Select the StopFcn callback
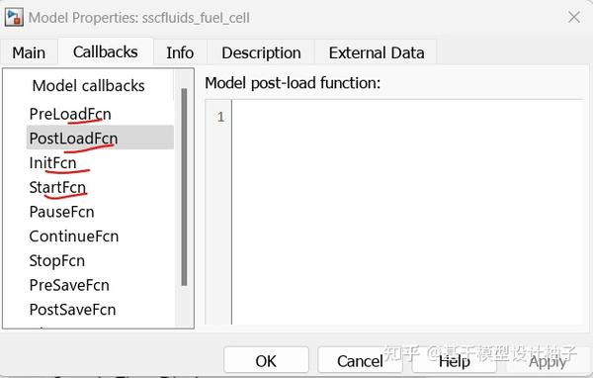593x378 pixels. click(56, 260)
